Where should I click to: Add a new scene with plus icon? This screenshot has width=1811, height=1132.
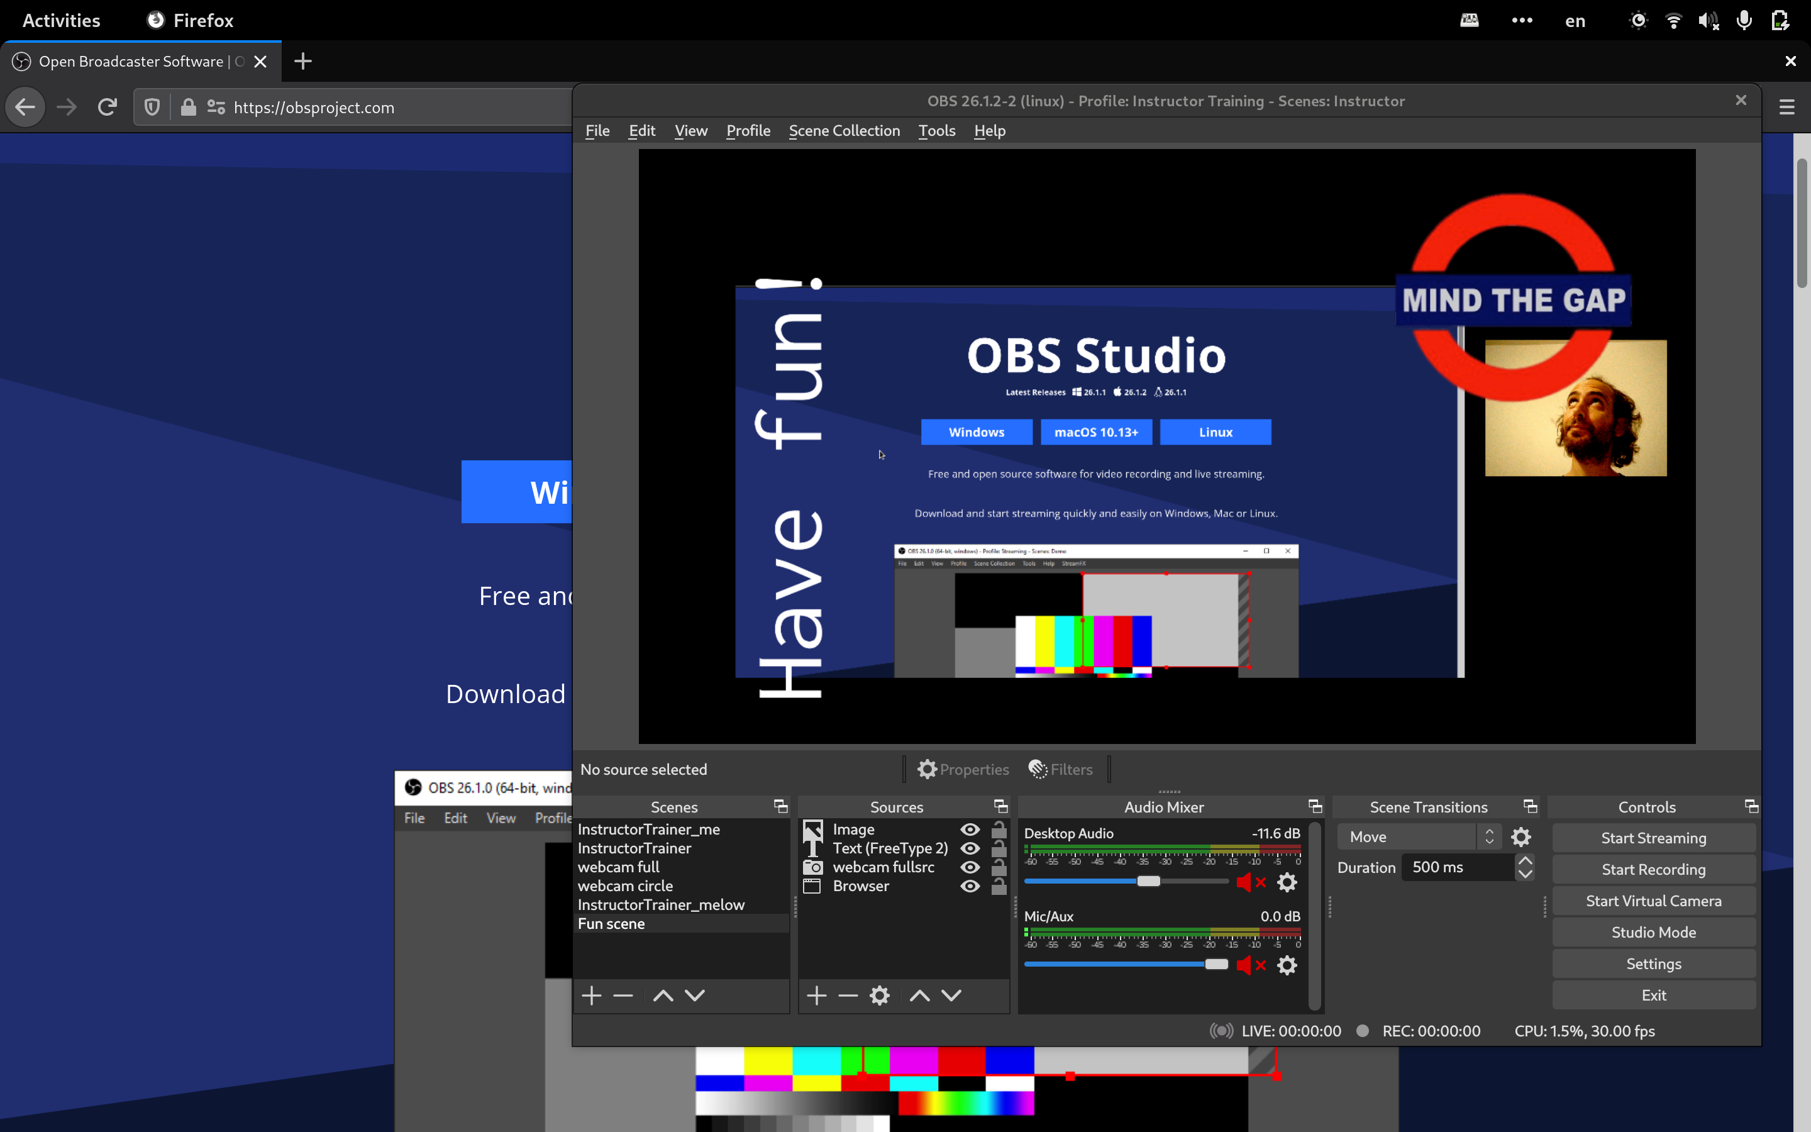point(591,995)
